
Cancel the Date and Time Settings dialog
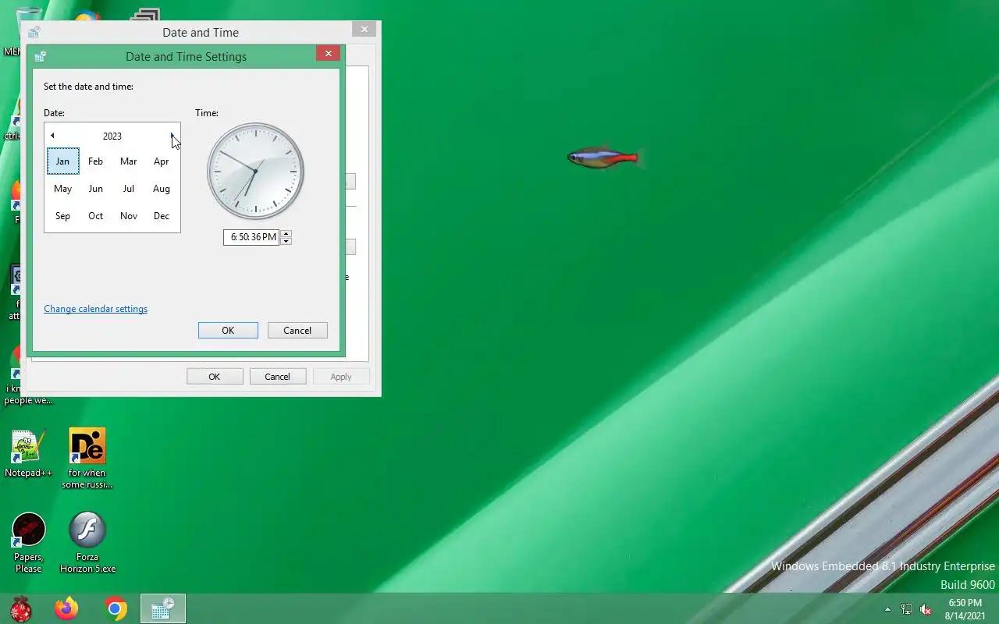(x=297, y=331)
